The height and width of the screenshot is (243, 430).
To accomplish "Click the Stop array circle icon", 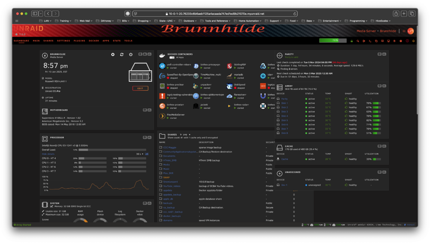I will [x=113, y=54].
